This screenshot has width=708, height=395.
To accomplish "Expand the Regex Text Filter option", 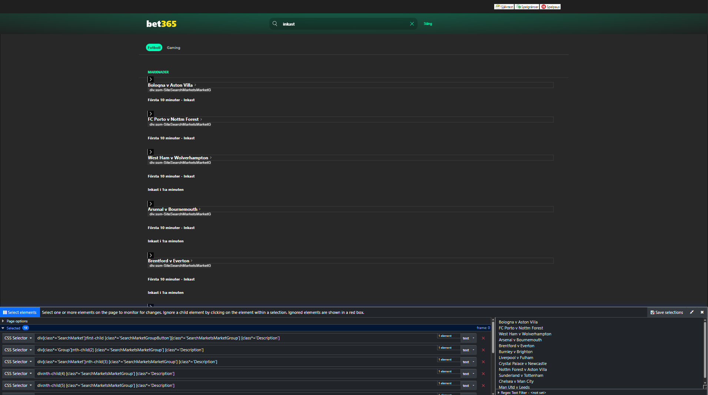I will [x=523, y=392].
